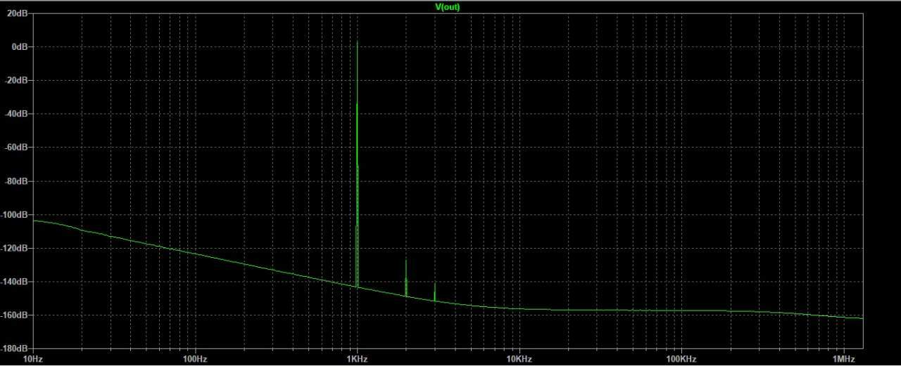
Task: Click the second harmonic spike near 2KHz
Action: tap(406, 278)
